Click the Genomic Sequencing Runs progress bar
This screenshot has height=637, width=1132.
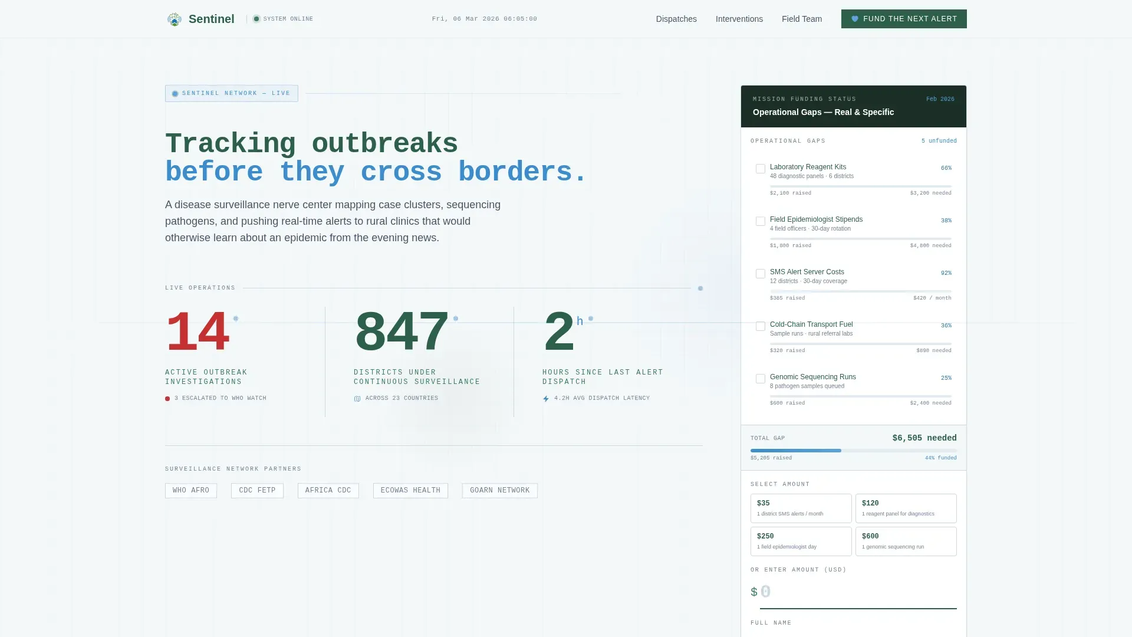click(861, 396)
